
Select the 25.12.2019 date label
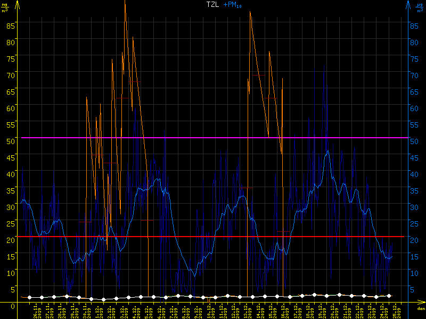click(397, 309)
